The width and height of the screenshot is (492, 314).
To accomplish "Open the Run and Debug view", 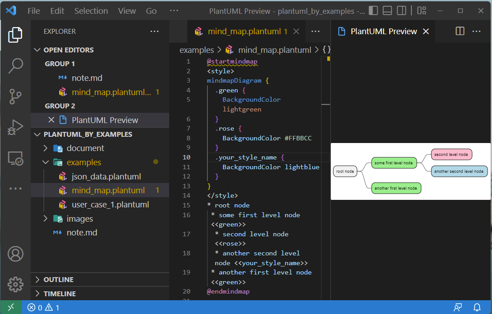I will pyautogui.click(x=15, y=127).
